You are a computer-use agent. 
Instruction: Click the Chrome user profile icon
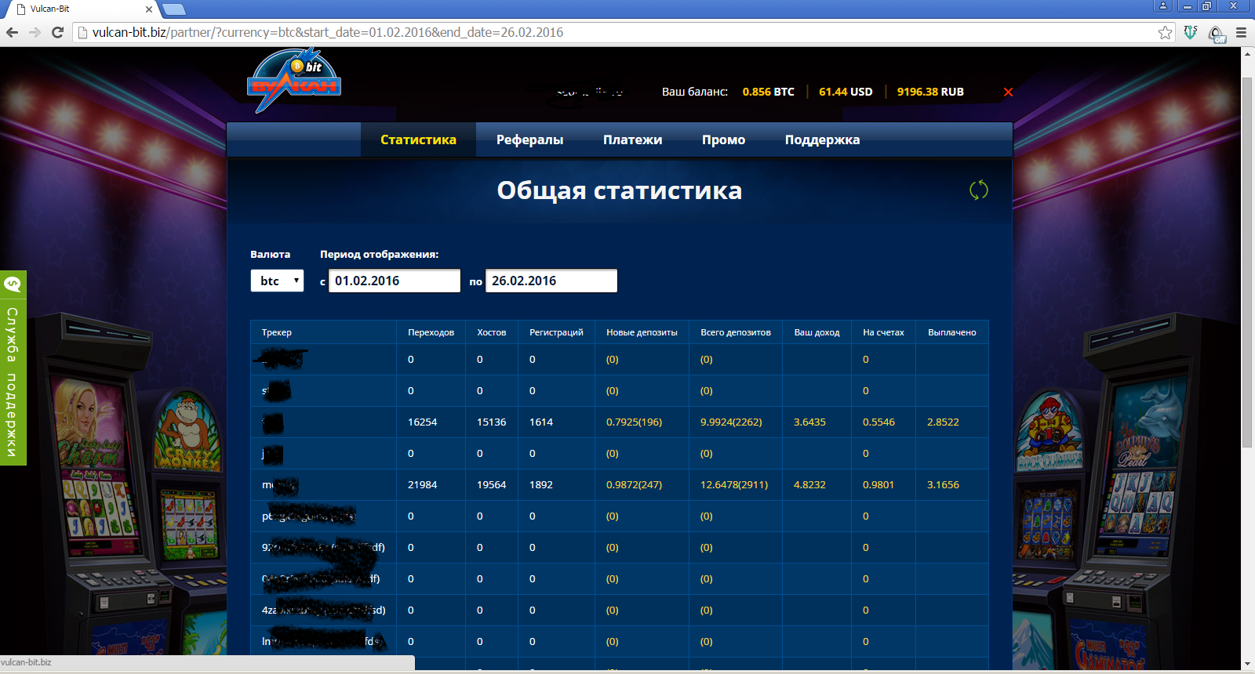(x=1163, y=6)
